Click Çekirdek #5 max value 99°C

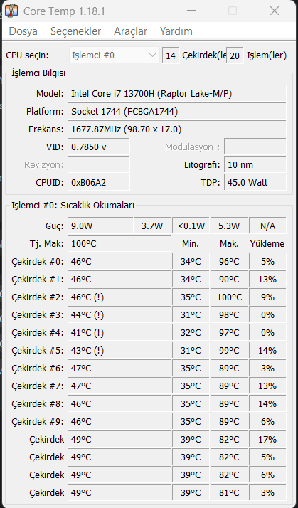(229, 351)
